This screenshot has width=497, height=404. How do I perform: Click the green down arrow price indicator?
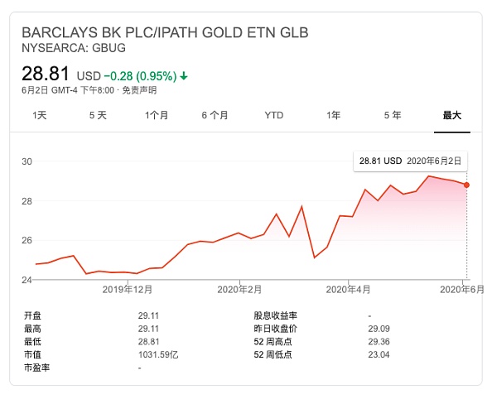pos(184,76)
